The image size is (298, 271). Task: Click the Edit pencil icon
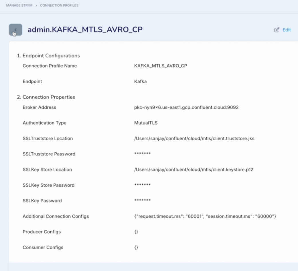click(x=277, y=29)
